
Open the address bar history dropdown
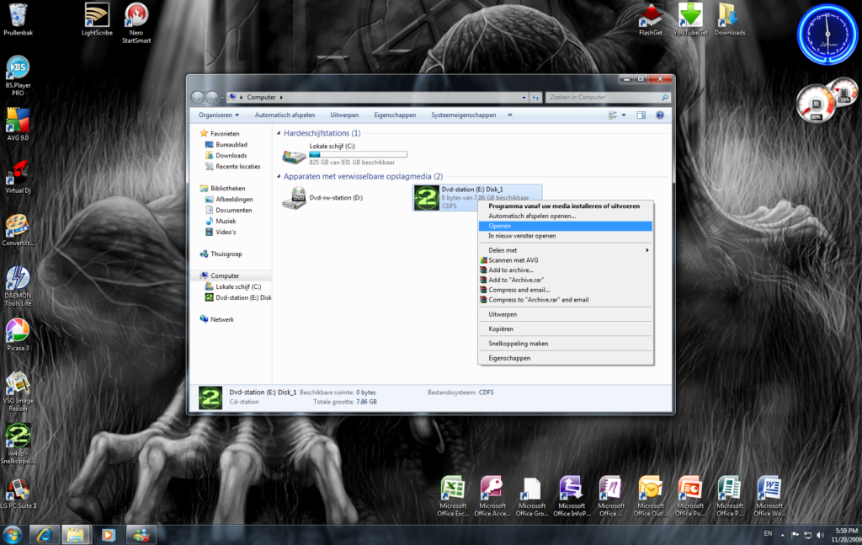click(524, 98)
